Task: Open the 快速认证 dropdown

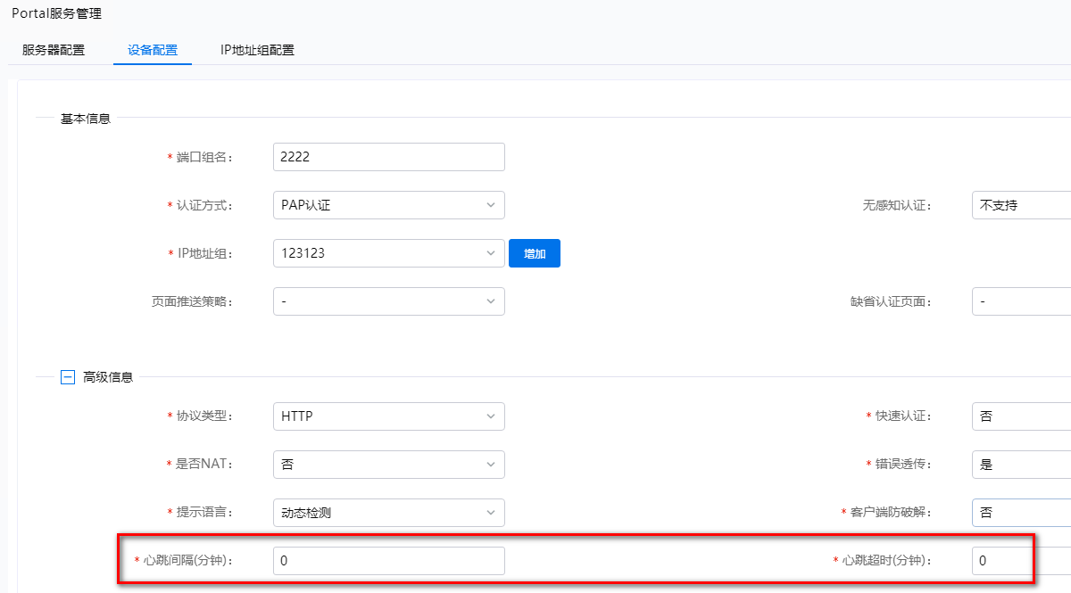Action: click(1022, 416)
